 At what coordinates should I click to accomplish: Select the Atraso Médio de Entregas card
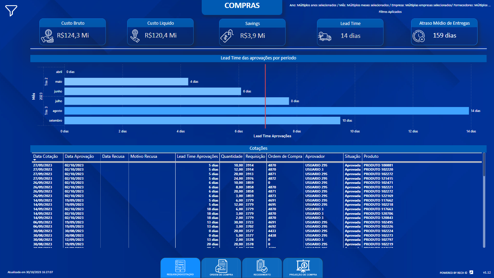coord(444,32)
